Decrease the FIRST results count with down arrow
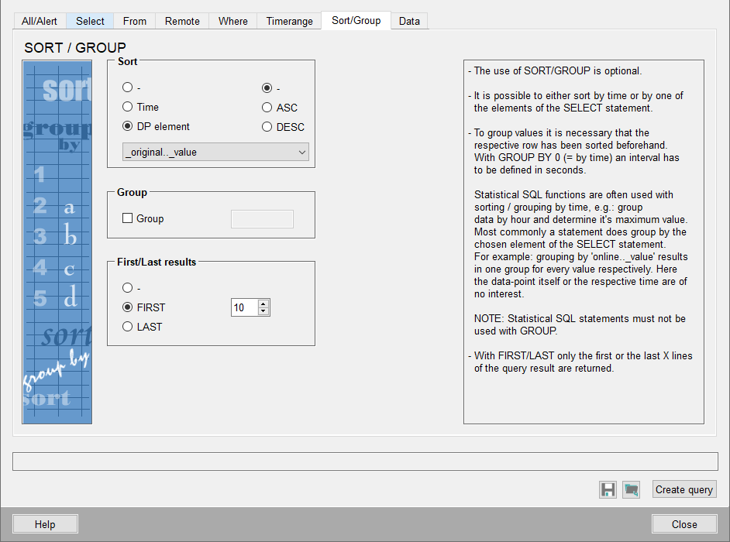730x542 pixels. point(263,311)
